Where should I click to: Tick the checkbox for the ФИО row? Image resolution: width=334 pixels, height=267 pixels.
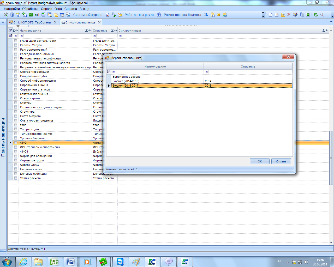pos(15,143)
